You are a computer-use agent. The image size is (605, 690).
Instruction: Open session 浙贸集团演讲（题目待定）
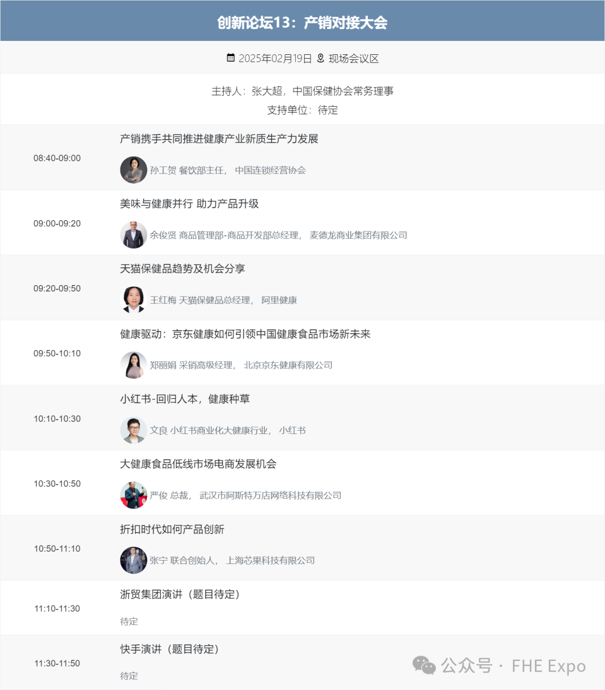point(182,594)
